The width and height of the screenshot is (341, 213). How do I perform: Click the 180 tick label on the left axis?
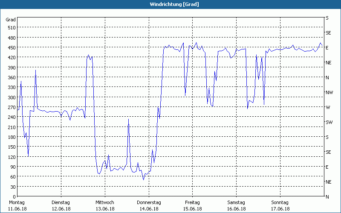(x=12, y=137)
